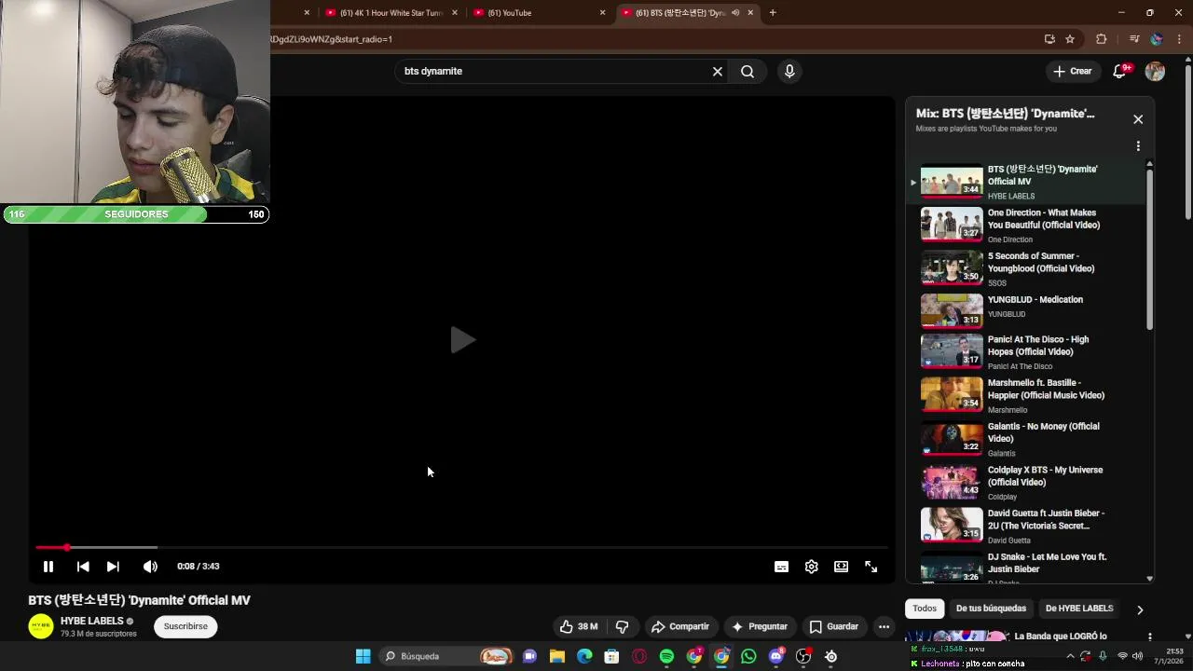Screen dimensions: 1193x671
Task: Play David Guetta ft Justin Bieber '2U'
Action: pos(1025,528)
